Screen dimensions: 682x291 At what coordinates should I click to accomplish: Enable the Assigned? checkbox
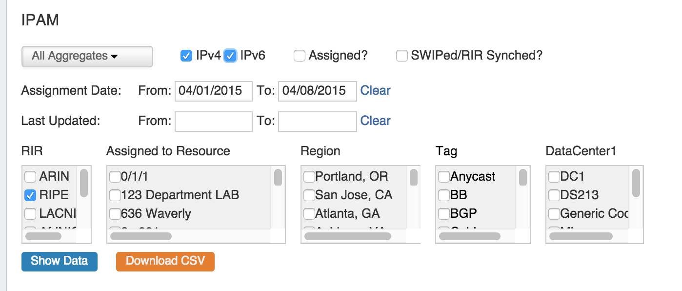pyautogui.click(x=299, y=56)
